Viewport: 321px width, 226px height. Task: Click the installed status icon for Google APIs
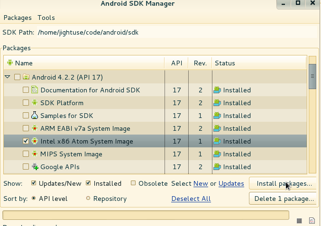pos(217,167)
